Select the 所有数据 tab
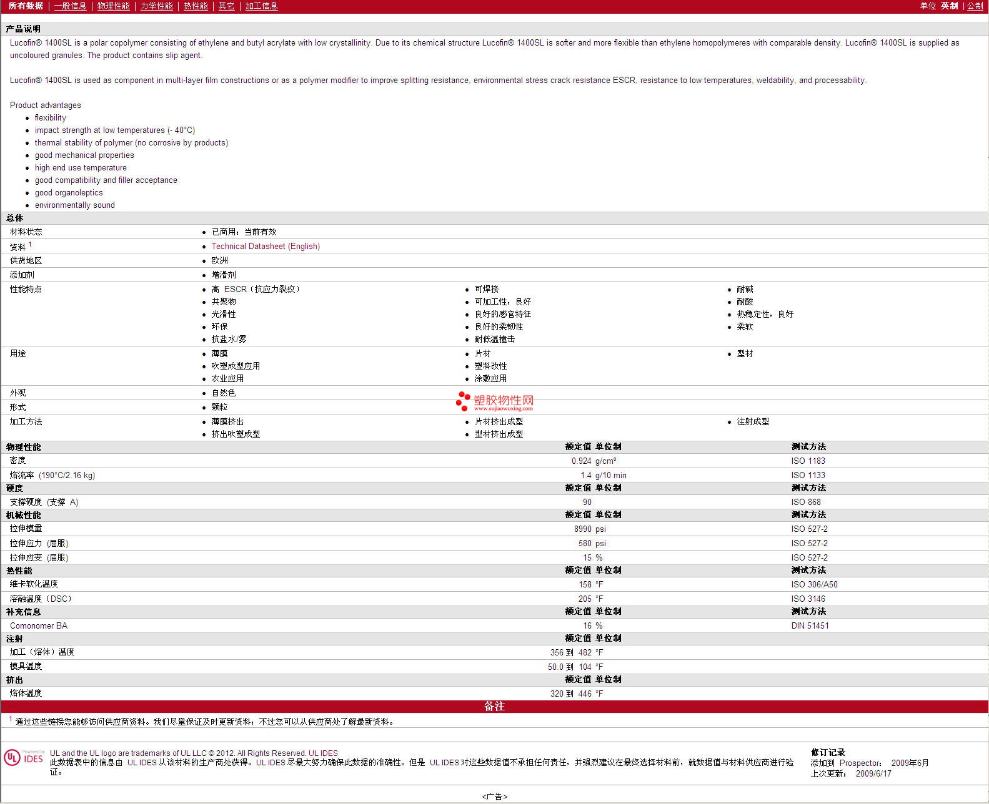This screenshot has height=804, width=989. pyautogui.click(x=26, y=6)
